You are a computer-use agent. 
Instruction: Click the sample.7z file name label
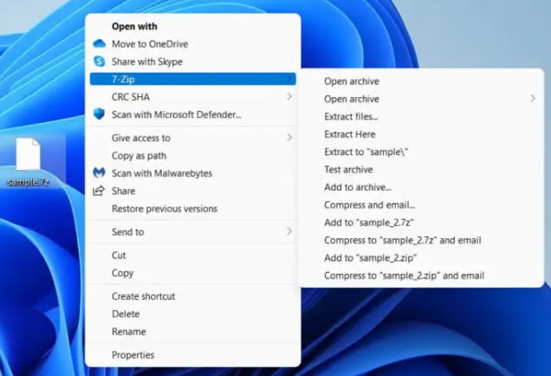tap(28, 182)
